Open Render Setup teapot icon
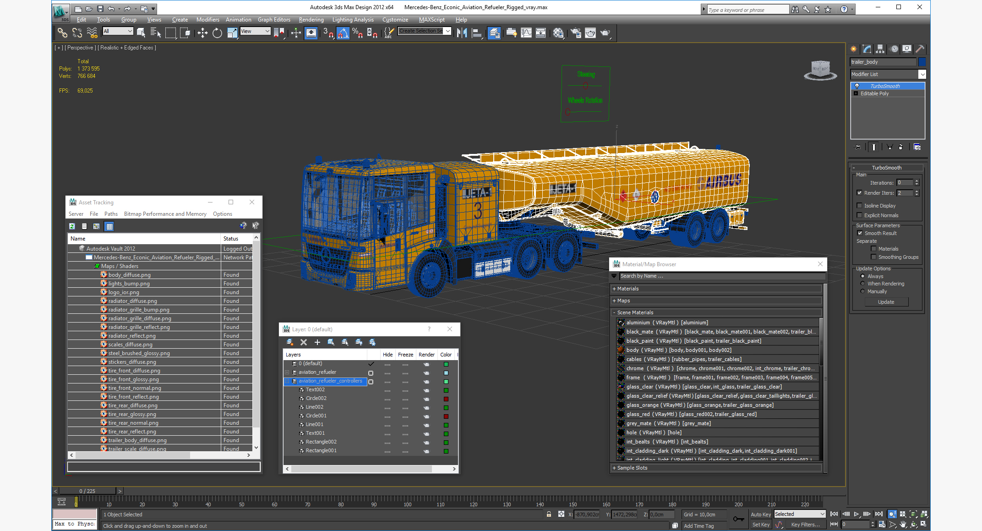 point(576,33)
